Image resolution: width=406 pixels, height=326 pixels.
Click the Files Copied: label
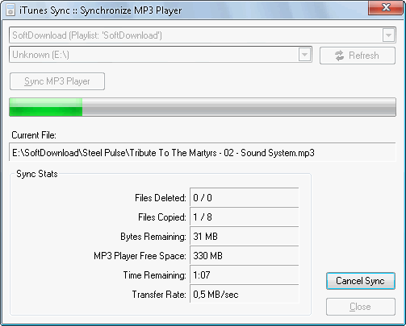point(162,217)
